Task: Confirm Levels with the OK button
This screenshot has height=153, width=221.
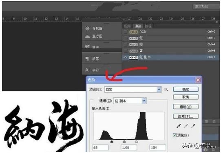Action: (186, 89)
